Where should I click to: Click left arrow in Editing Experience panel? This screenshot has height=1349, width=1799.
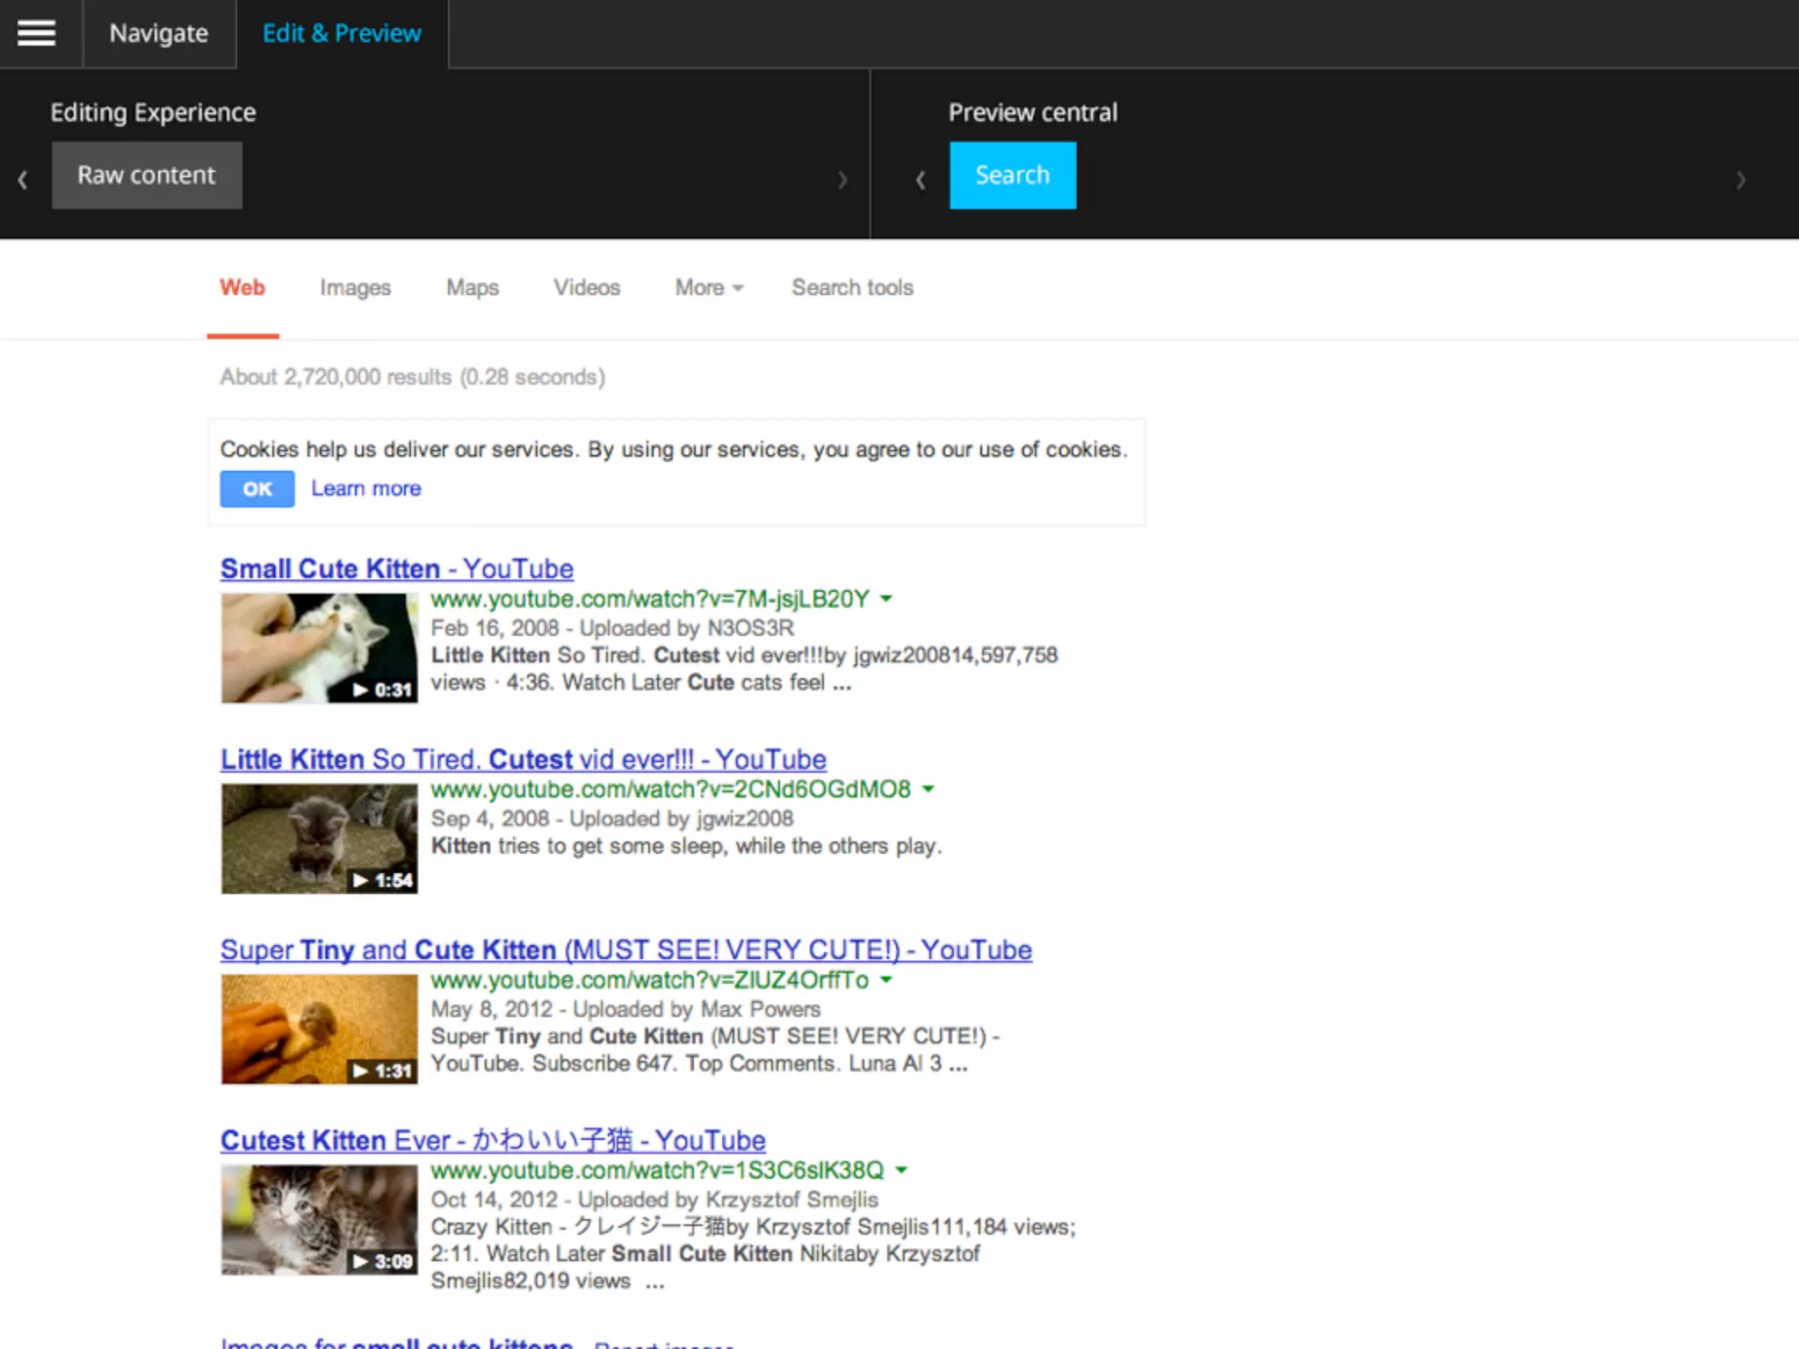point(23,180)
